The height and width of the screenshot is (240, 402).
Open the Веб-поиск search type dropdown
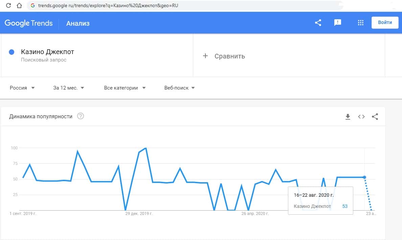(179, 88)
